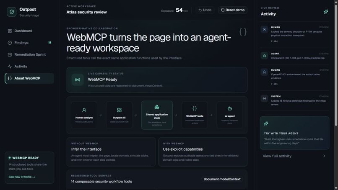
Task: Open Activity in the sidebar
Action: click(29, 66)
